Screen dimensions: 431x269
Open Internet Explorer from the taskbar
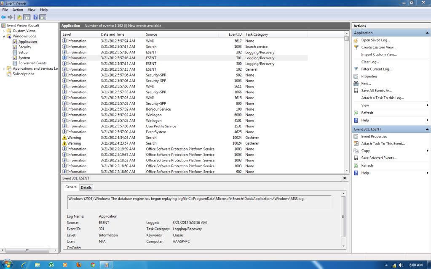pos(24,265)
